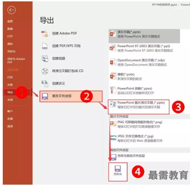Open the 帐户 page
Viewport: 190px width, 186px height.
coord(10,111)
